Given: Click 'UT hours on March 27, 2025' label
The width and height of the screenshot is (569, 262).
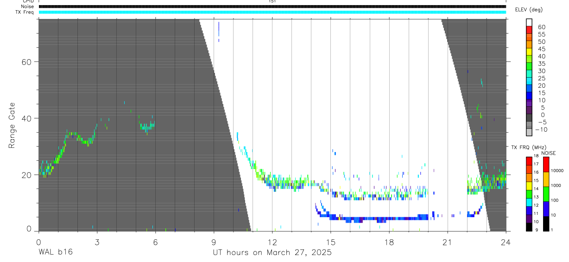Looking at the screenshot, I should click(x=272, y=252).
